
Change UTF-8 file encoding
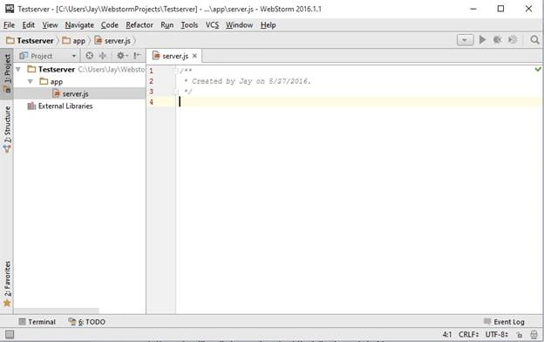click(x=497, y=334)
